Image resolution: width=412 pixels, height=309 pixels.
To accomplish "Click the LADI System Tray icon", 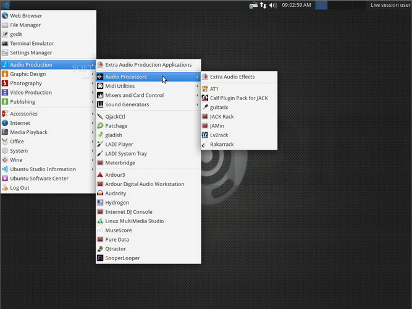I will [x=100, y=153].
